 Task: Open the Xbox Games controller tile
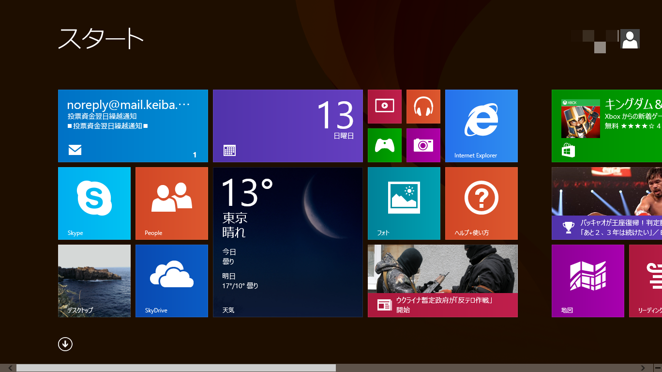[385, 145]
